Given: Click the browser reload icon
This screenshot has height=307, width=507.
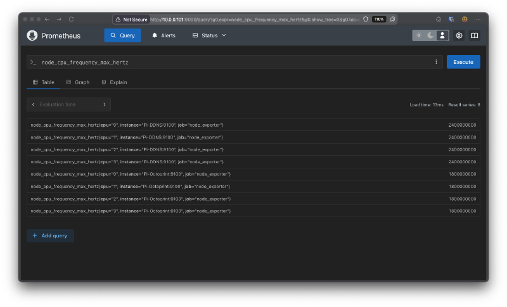Looking at the screenshot, I should [71, 20].
